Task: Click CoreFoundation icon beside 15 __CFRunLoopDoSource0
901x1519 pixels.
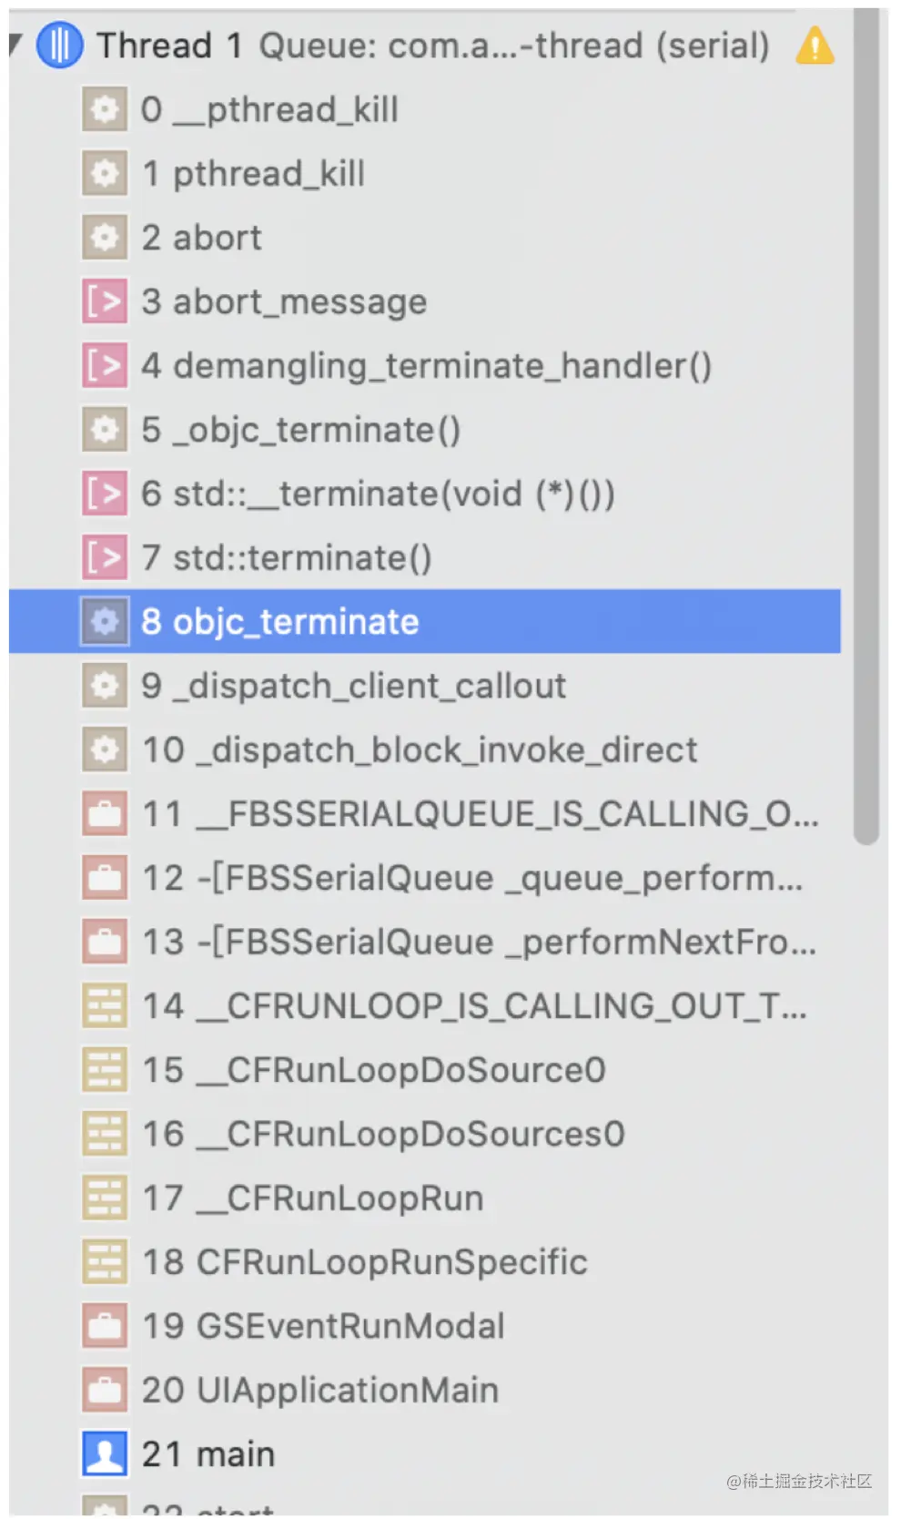Action: 105,1069
